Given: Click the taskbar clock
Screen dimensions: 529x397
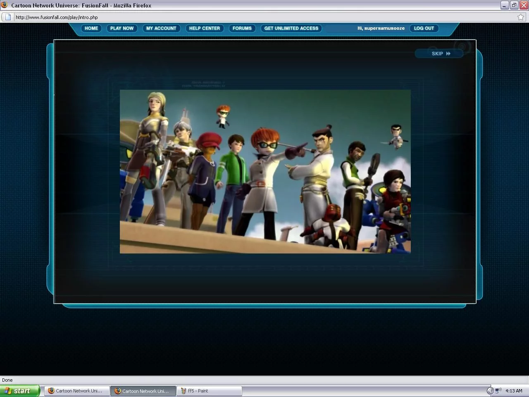Looking at the screenshot, I should [514, 391].
